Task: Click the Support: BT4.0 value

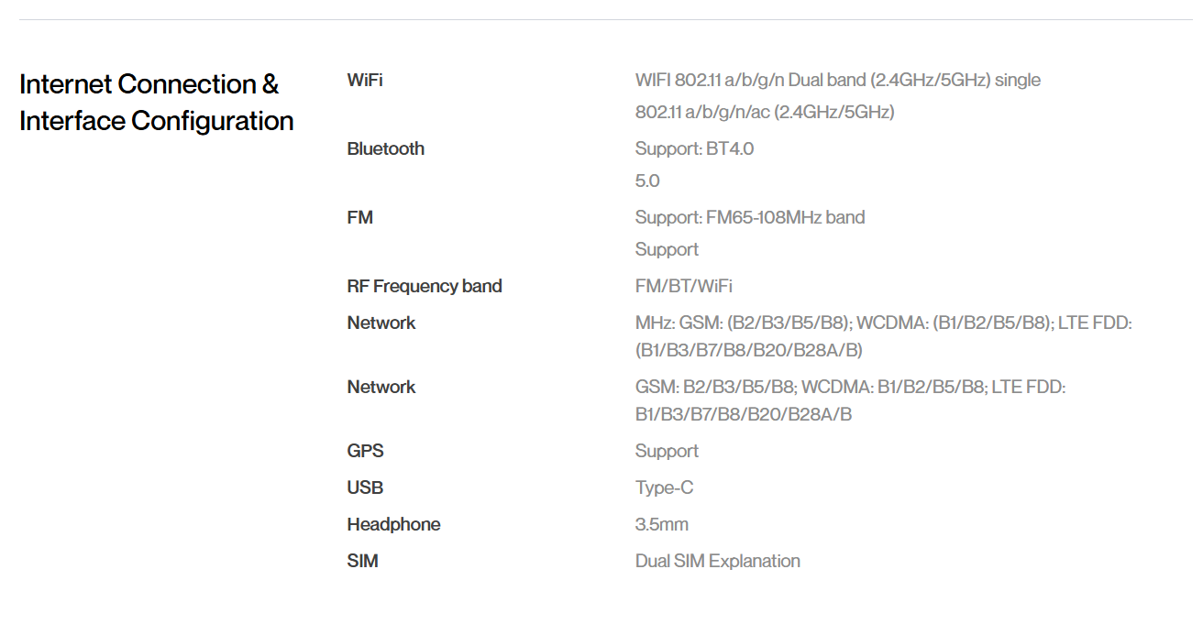Action: click(x=694, y=148)
